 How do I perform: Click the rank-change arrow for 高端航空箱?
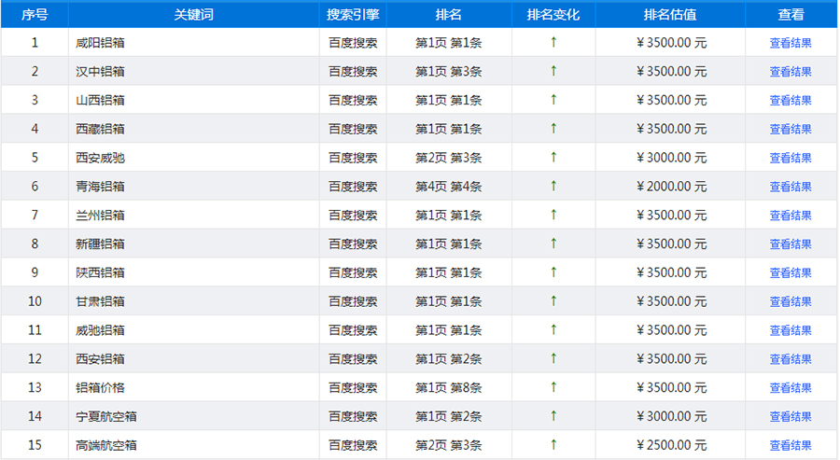pos(553,444)
